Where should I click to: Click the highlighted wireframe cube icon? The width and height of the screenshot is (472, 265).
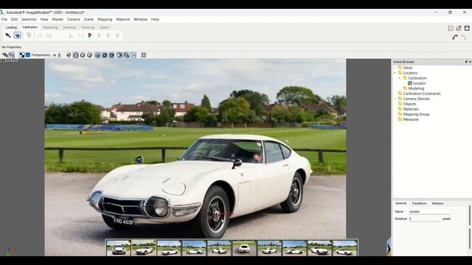pos(75,55)
